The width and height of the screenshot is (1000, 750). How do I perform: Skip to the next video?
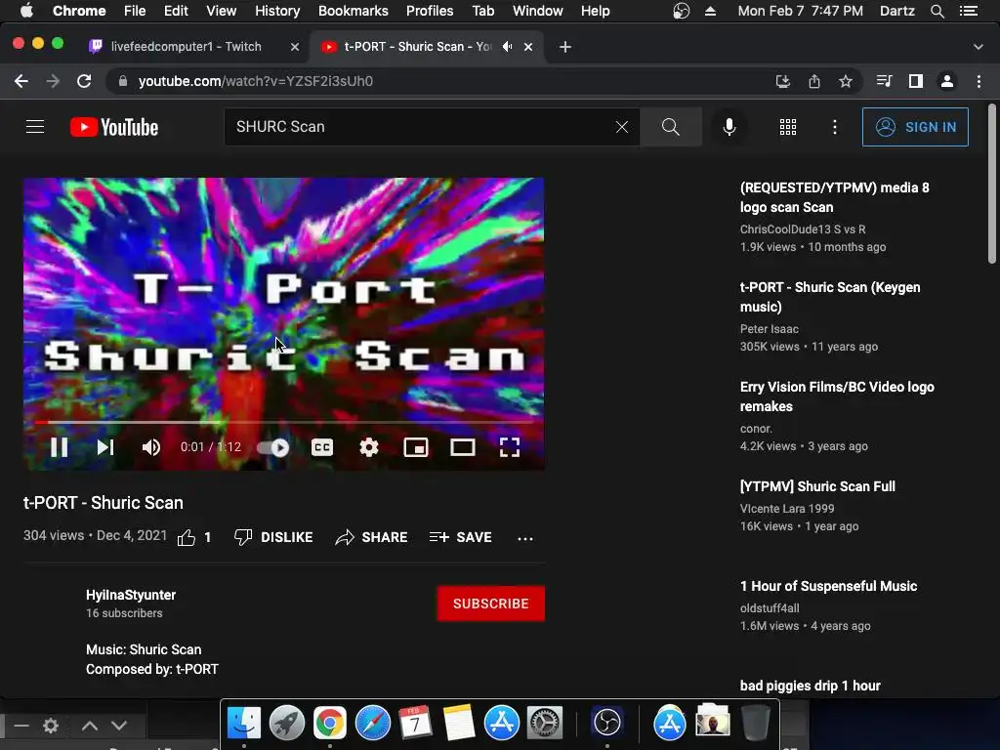(105, 447)
